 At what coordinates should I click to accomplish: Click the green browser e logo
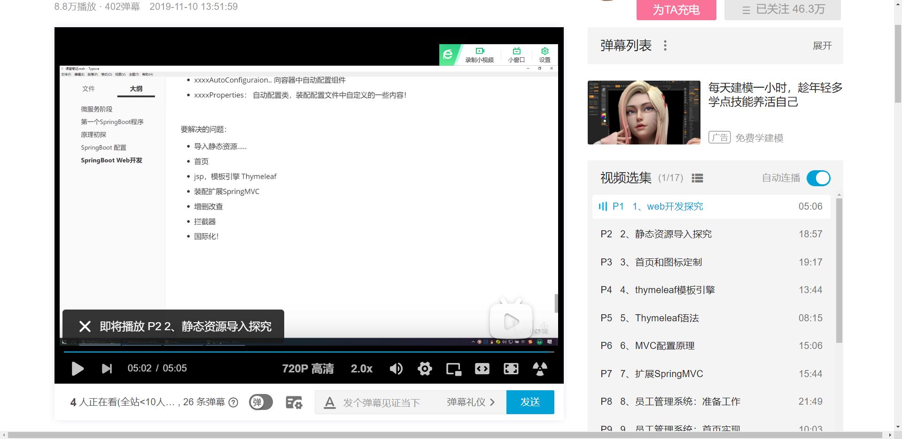point(448,55)
